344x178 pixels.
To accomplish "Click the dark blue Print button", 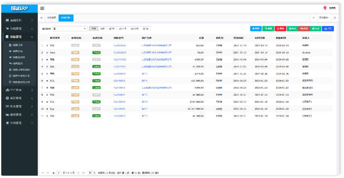I will point(328,29).
